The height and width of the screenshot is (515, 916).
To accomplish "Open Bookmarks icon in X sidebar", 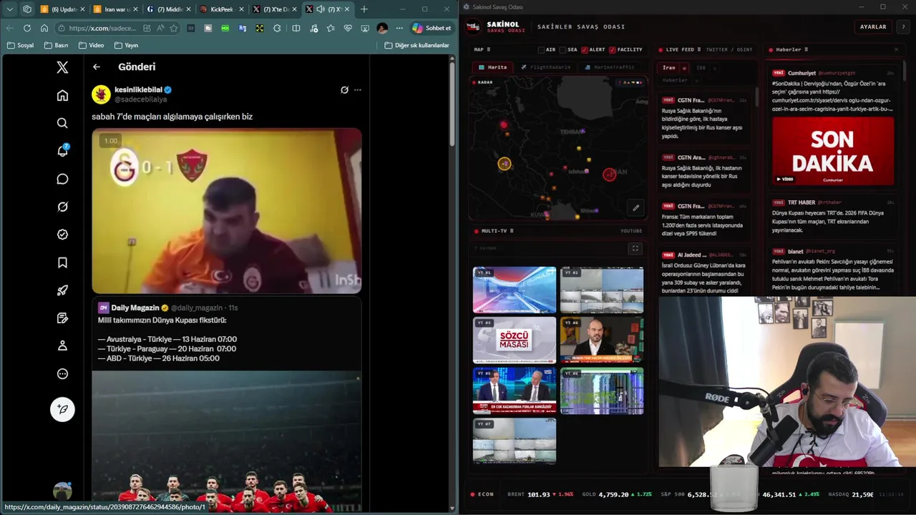I will [62, 263].
